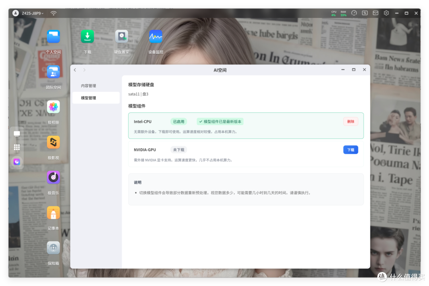
Task: Open the 记事本 notes app
Action: (x=53, y=213)
